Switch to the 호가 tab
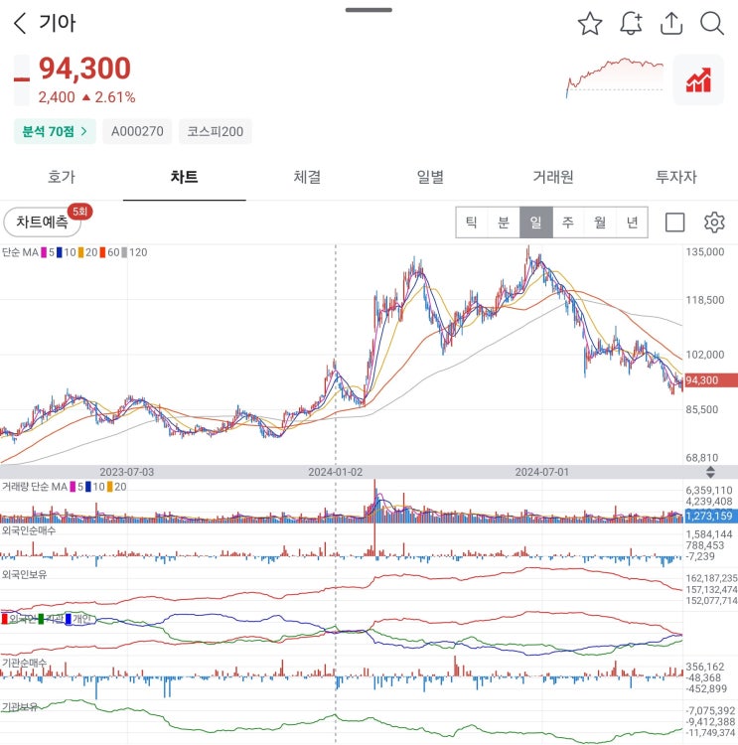This screenshot has width=738, height=745. (62, 177)
